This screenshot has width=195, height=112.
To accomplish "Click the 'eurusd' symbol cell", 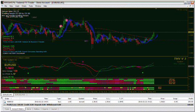I will [x=81, y=102].
